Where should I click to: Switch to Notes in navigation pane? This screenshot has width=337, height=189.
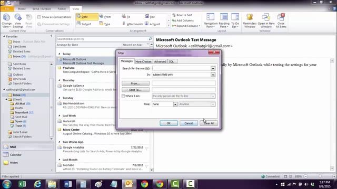click(27, 163)
